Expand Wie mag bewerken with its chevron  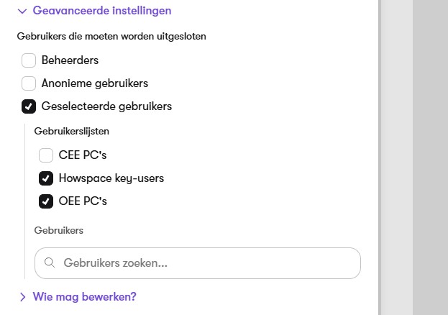22,297
